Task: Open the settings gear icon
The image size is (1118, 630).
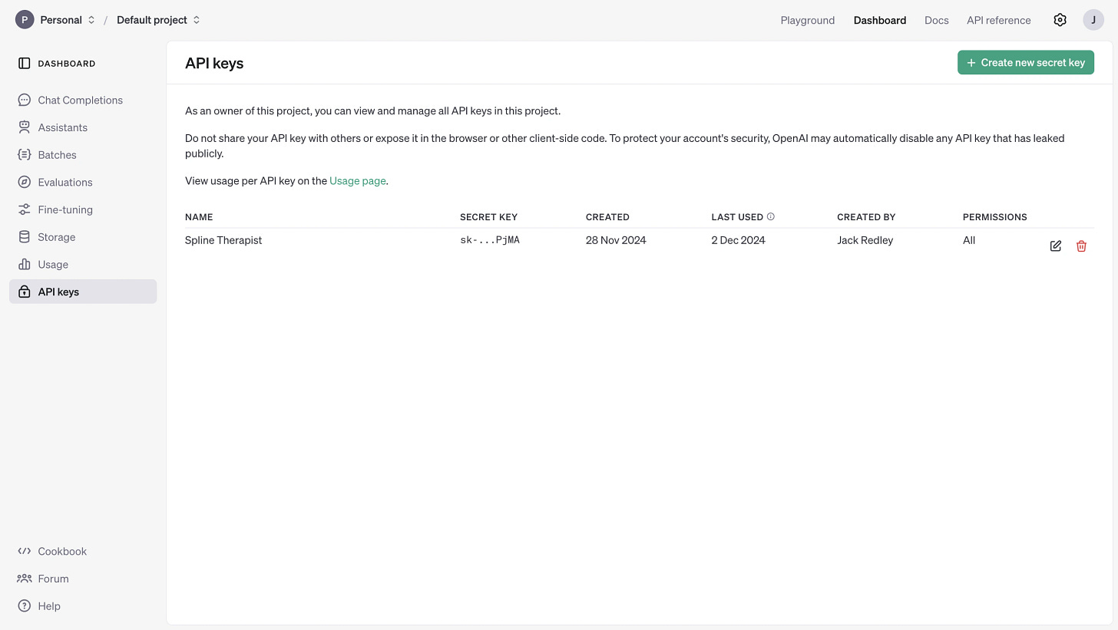Action: pyautogui.click(x=1060, y=20)
